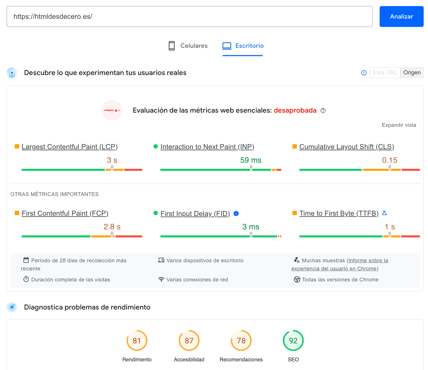Switch to the Escritorio tab

pos(243,46)
